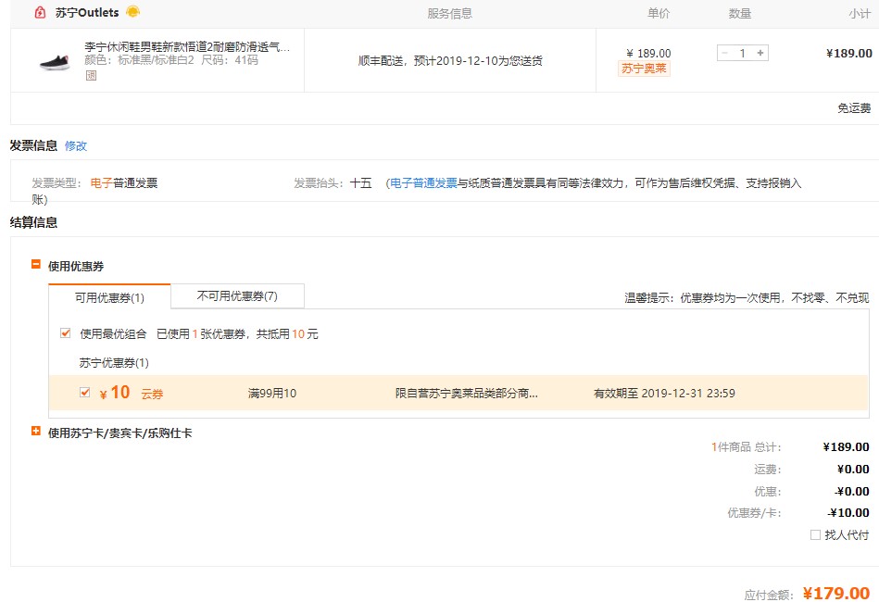The image size is (879, 602).
Task: Select the 可用优惠券(1) tab
Action: 109,297
